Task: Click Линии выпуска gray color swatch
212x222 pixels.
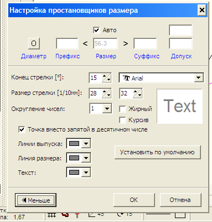Action: click(x=74, y=143)
